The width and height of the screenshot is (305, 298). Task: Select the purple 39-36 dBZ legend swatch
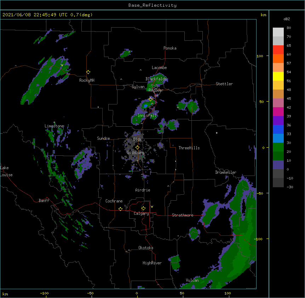click(x=278, y=120)
